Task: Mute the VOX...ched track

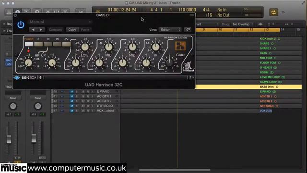Action: click(71, 111)
